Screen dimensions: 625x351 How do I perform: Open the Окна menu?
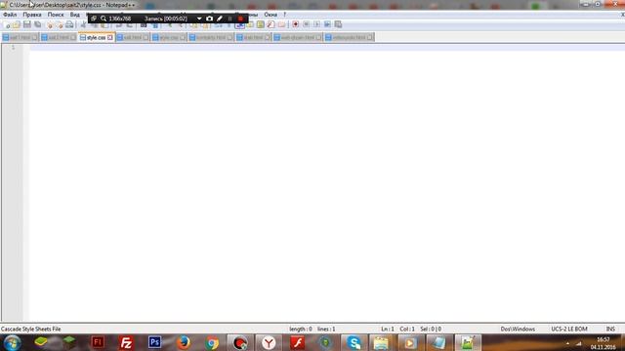tap(271, 15)
